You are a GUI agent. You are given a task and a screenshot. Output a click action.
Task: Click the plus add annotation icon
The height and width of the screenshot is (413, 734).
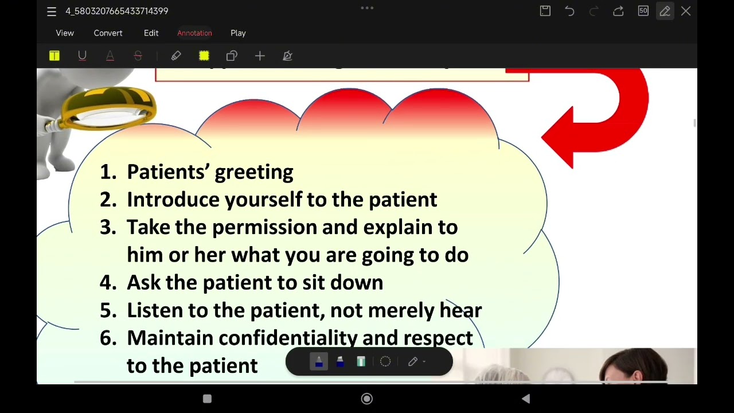coord(260,56)
